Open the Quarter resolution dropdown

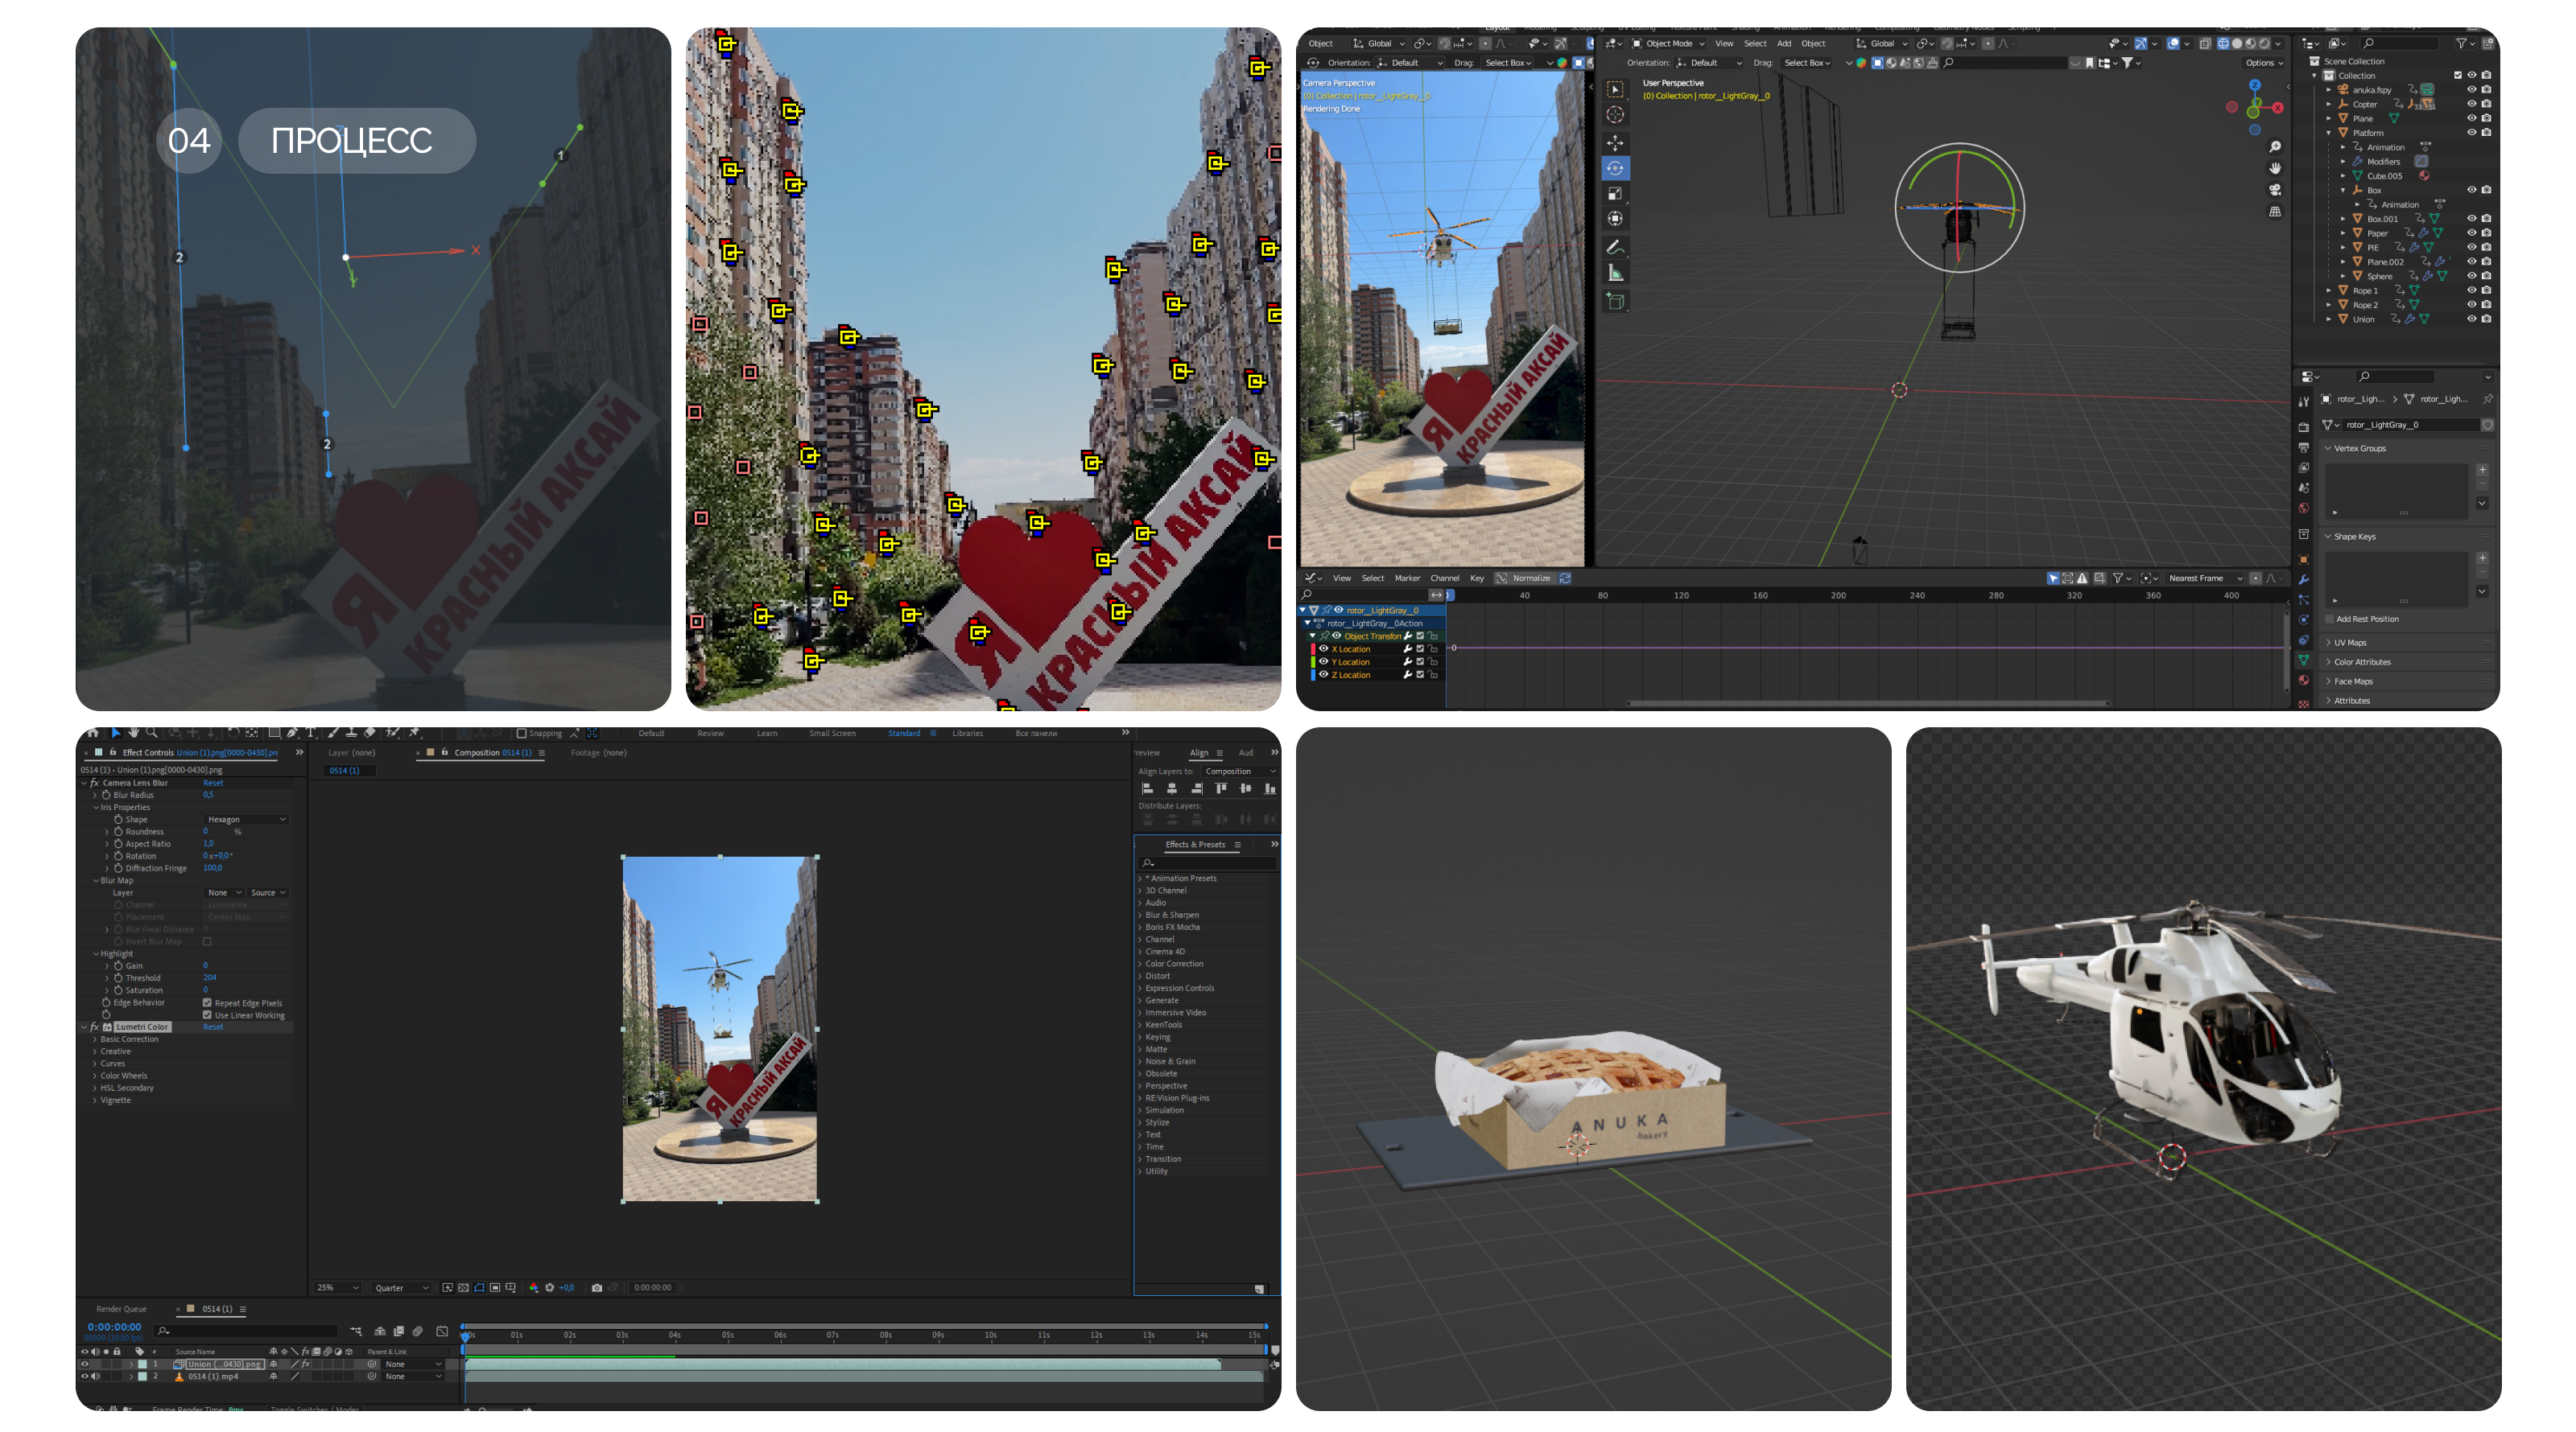click(401, 1287)
